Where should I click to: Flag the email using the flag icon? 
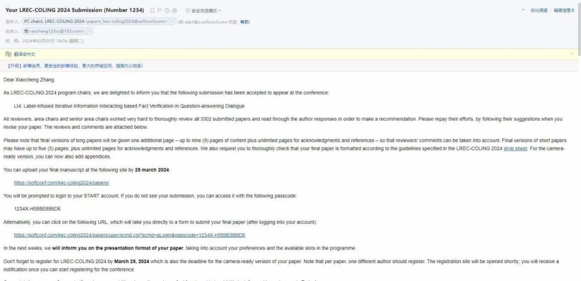[160, 11]
